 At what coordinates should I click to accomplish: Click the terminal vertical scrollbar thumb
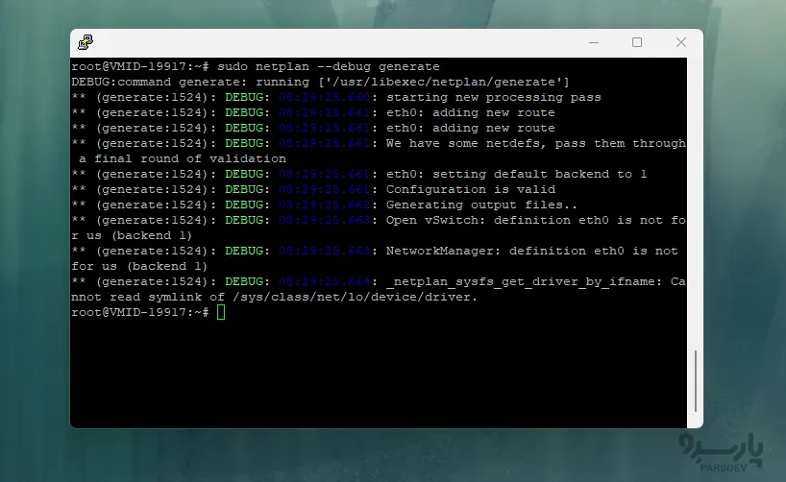click(x=696, y=381)
